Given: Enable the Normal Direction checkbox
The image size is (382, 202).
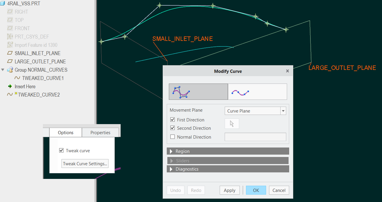Looking at the screenshot, I should coord(173,137).
